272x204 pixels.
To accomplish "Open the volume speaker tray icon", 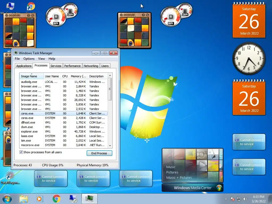I will pos(245,199).
